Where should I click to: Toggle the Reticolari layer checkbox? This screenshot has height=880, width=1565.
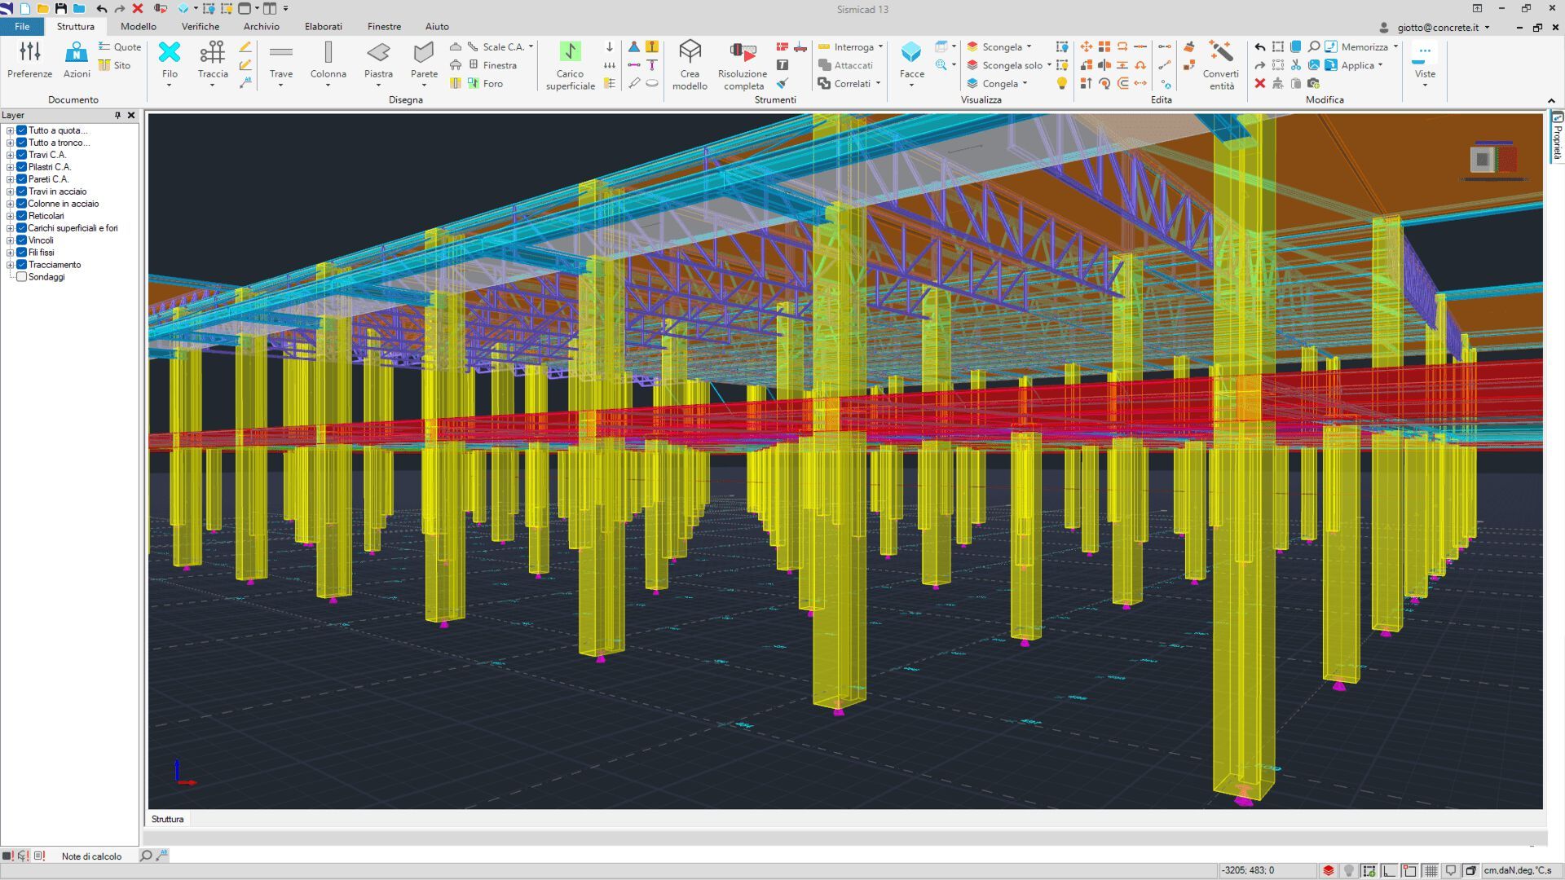pos(22,216)
